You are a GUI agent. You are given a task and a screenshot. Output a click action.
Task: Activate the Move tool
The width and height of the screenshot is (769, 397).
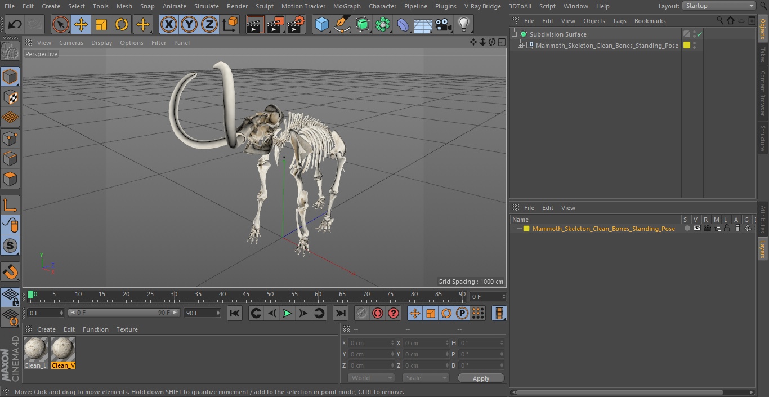coord(81,24)
